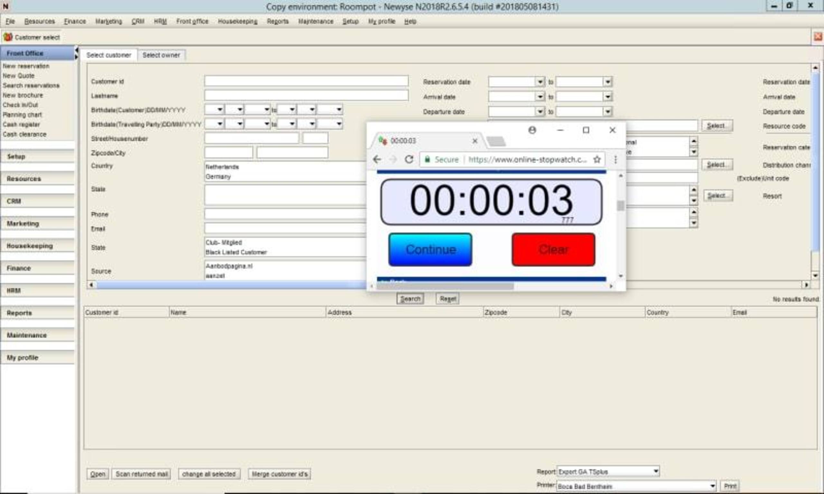
Task: Click browser horizontal scrollbar thumb
Action: (445, 286)
